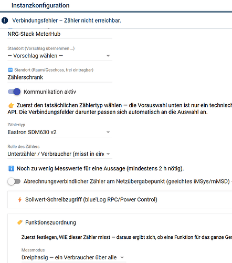Open the Messmodus dropdown showing Dreiphasig
This screenshot has width=232, height=263.
pyautogui.click(x=74, y=257)
